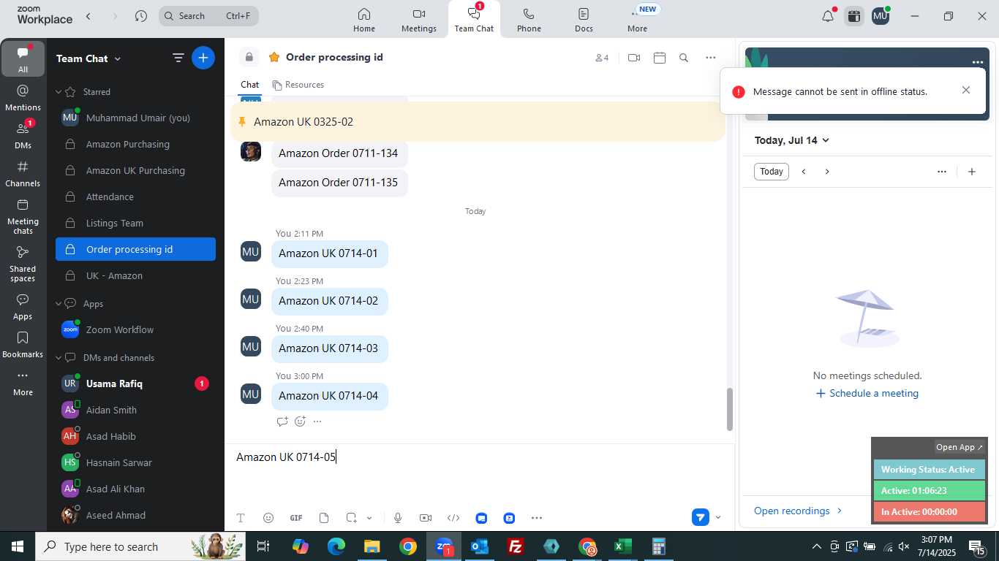This screenshot has width=999, height=561.
Task: Open Channels in the left sidebar
Action: coord(23,173)
